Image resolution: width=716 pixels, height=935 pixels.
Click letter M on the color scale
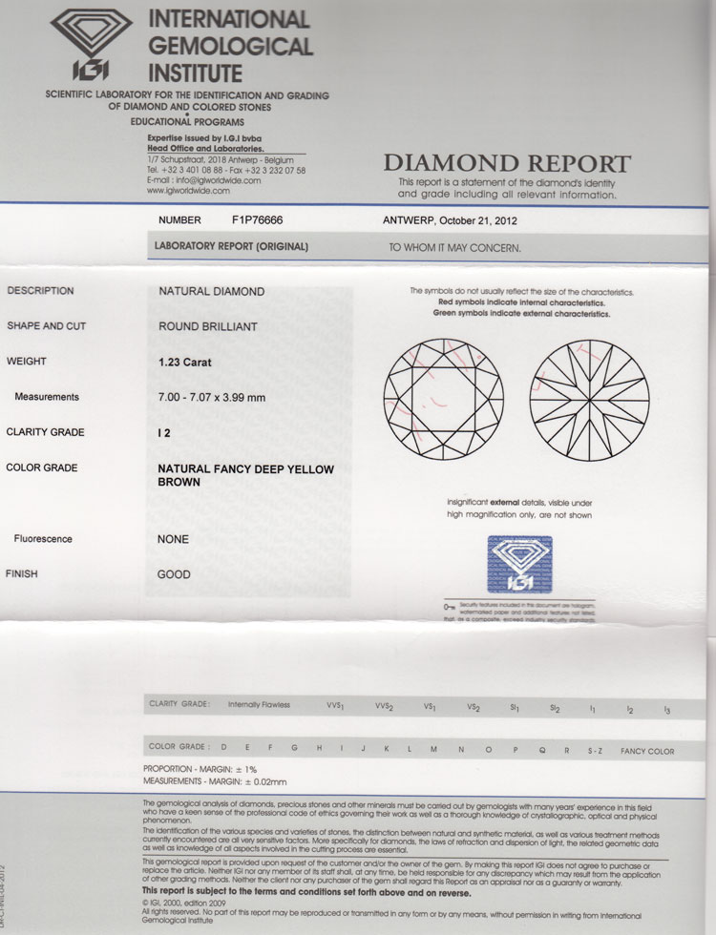point(433,749)
